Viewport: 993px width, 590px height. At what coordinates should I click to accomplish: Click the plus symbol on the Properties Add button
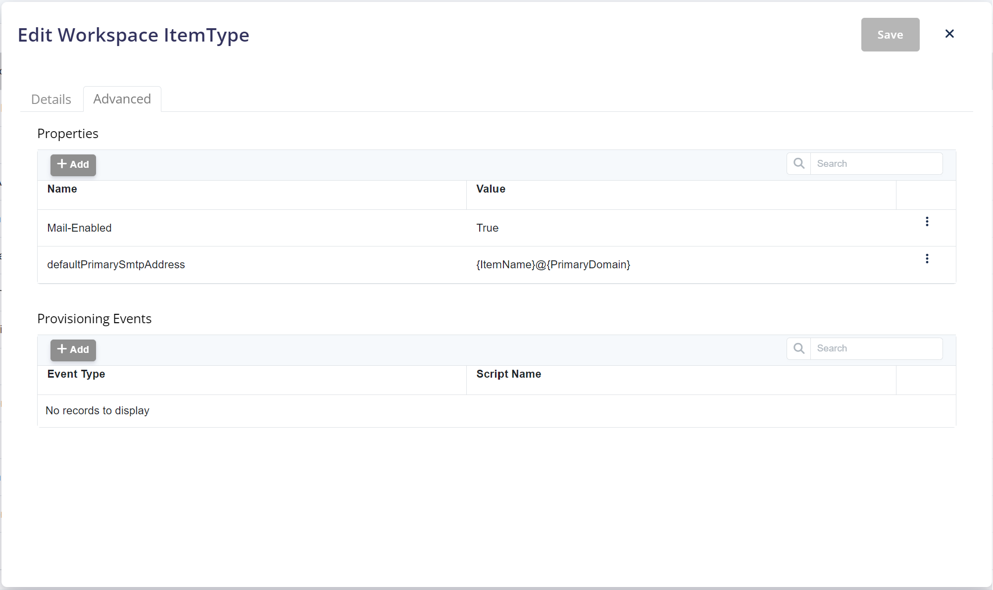click(61, 164)
